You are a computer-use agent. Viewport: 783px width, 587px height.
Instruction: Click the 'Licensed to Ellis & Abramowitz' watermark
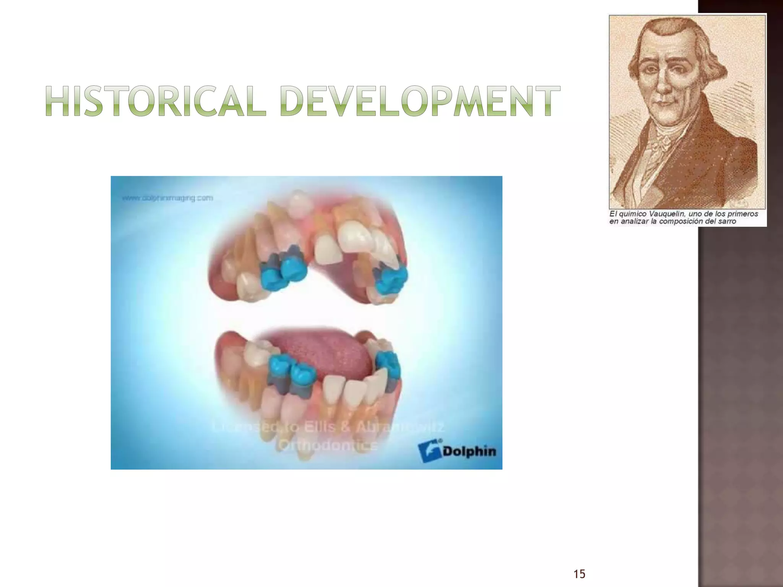pyautogui.click(x=328, y=427)
